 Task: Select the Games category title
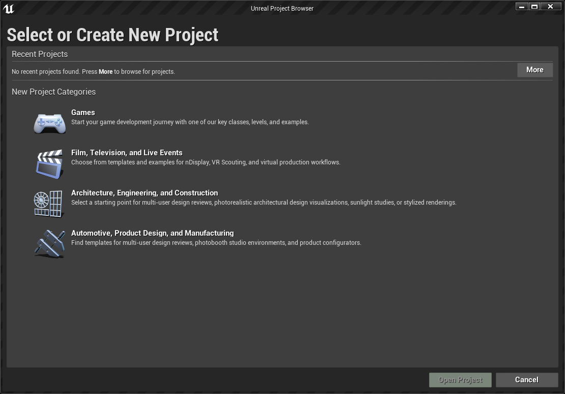83,112
